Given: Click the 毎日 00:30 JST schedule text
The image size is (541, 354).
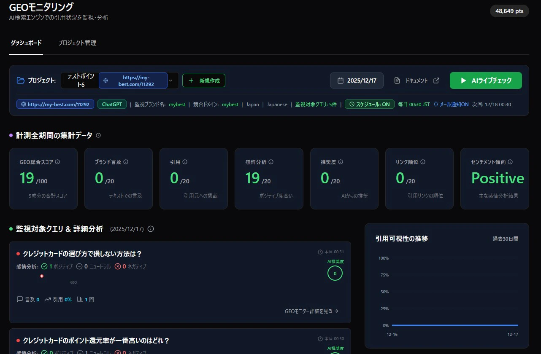Looking at the screenshot, I should click(x=414, y=105).
